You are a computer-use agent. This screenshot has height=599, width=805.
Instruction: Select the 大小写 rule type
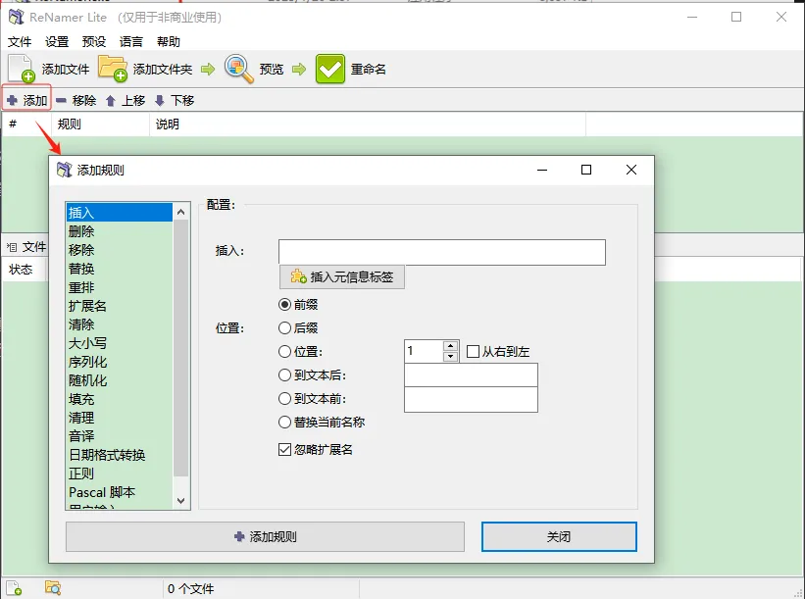point(119,343)
